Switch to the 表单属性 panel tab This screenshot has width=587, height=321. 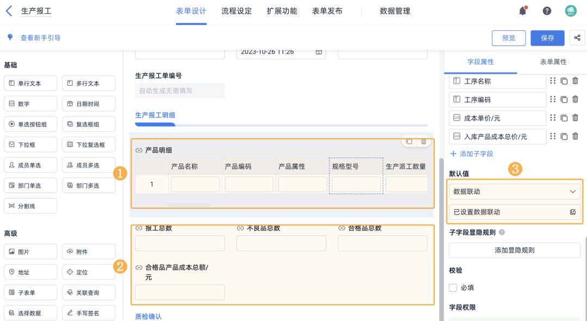coord(553,62)
